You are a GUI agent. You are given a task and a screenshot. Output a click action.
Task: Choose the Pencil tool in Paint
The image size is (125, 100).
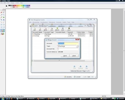click(1, 17)
